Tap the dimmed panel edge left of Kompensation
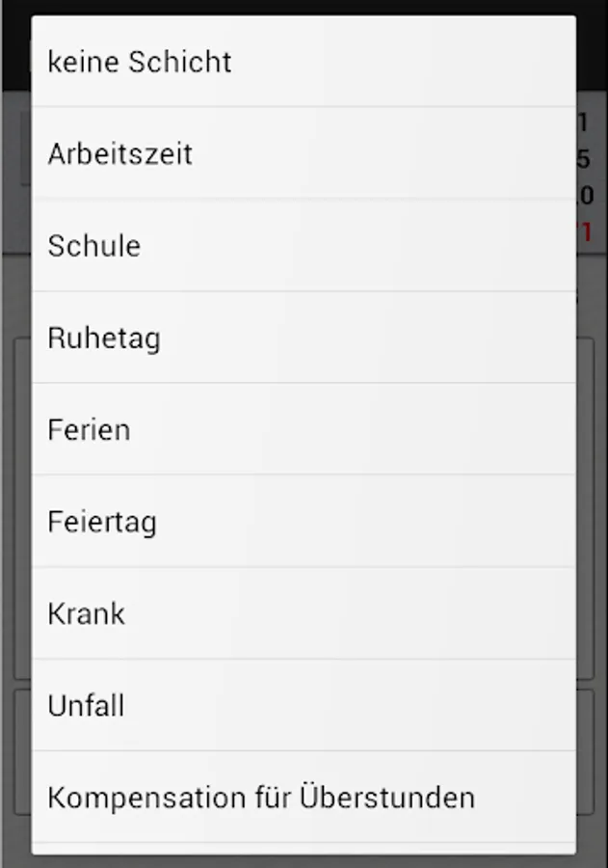The image size is (608, 868). 22,751
